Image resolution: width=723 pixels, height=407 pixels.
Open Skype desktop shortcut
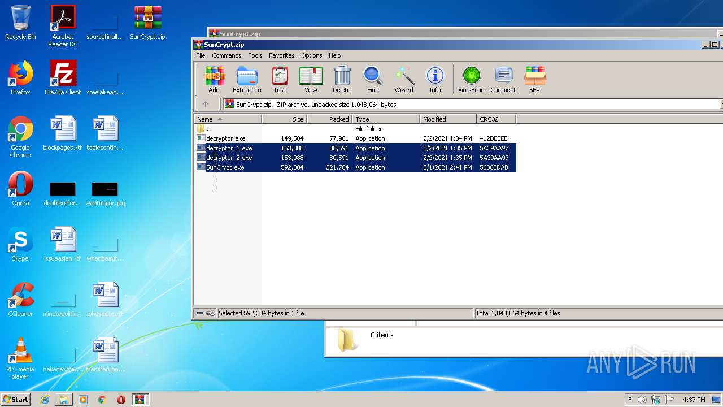click(20, 244)
